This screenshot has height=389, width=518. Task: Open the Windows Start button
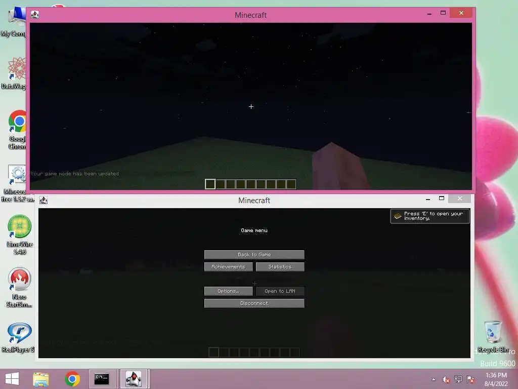coord(12,379)
